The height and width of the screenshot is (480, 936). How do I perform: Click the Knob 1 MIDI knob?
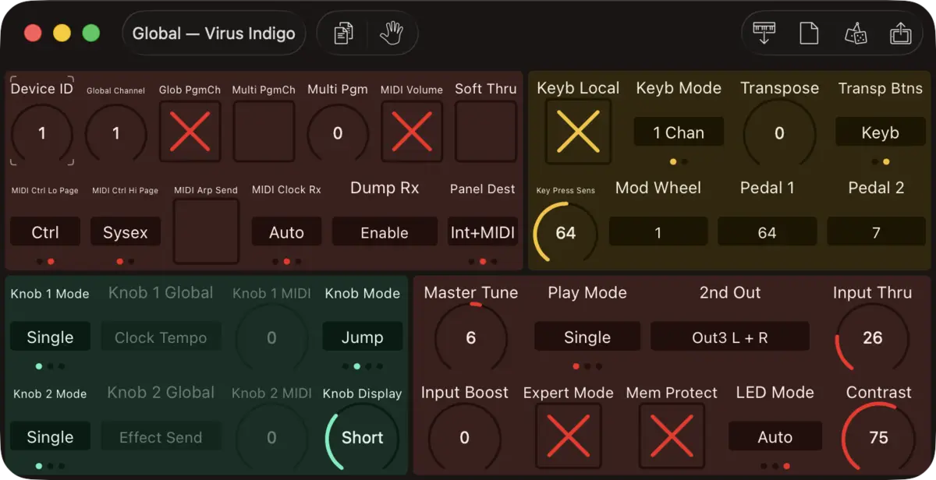click(271, 337)
